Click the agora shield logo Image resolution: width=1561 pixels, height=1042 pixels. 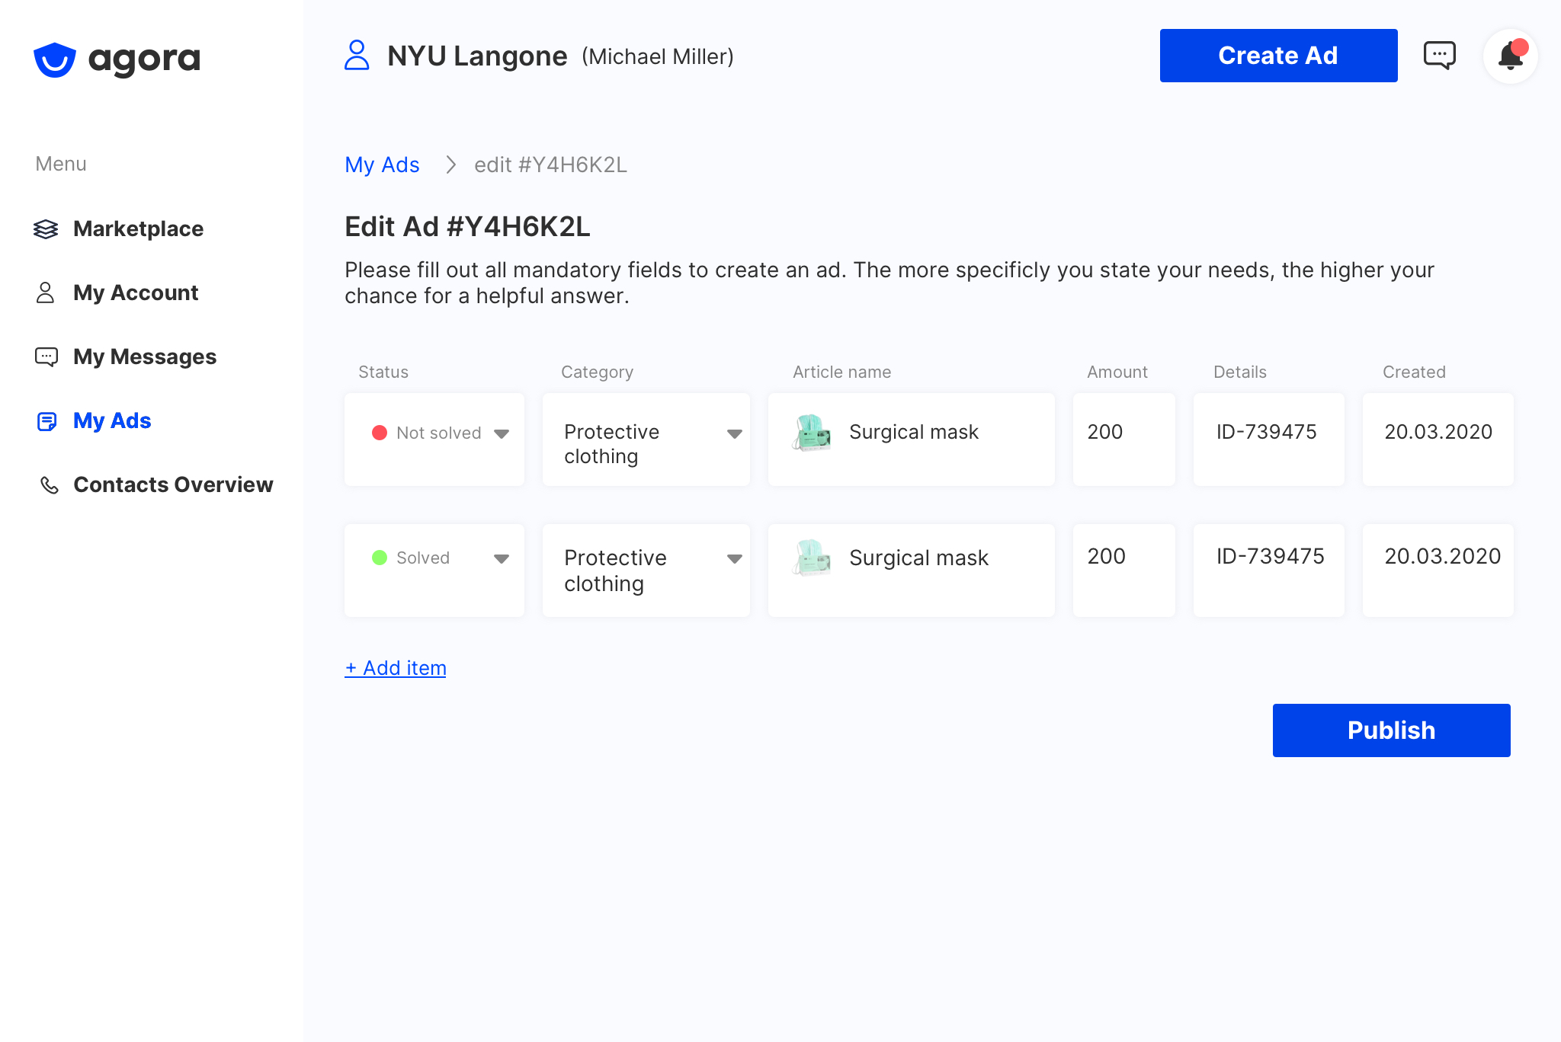55,59
